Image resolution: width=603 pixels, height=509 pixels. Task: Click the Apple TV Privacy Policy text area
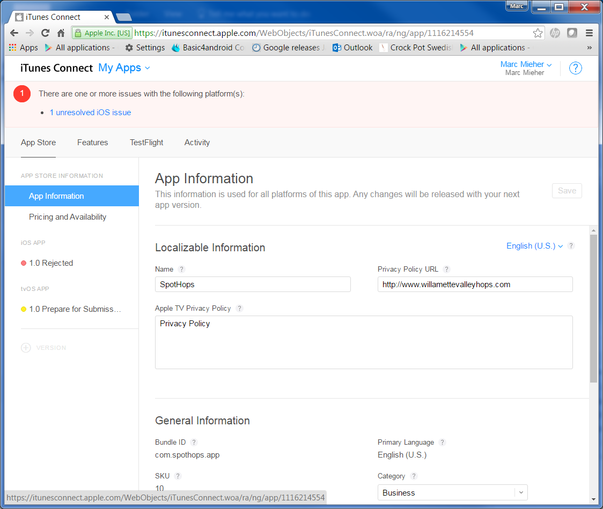click(x=364, y=342)
